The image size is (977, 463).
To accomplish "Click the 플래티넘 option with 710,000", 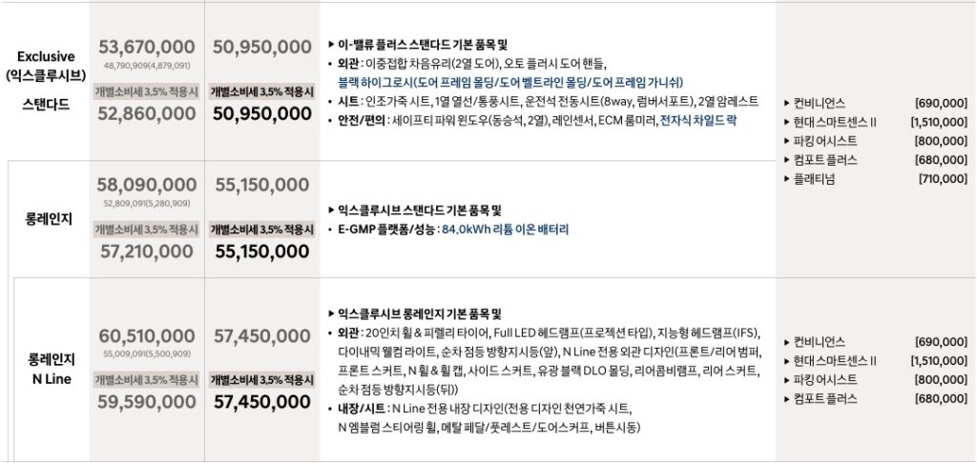I will coord(876,179).
